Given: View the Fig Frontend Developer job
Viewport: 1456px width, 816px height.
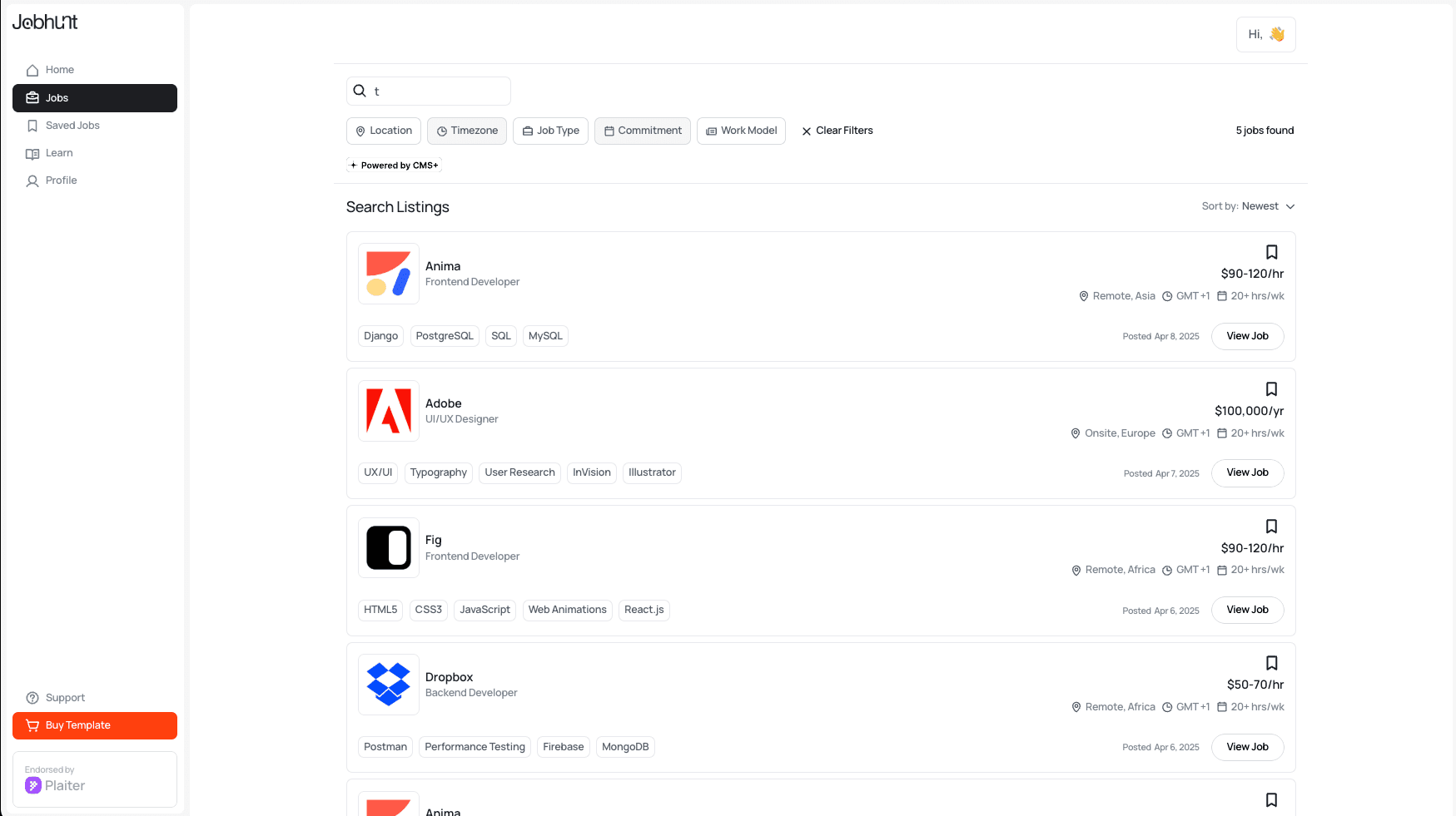Looking at the screenshot, I should click(1247, 610).
